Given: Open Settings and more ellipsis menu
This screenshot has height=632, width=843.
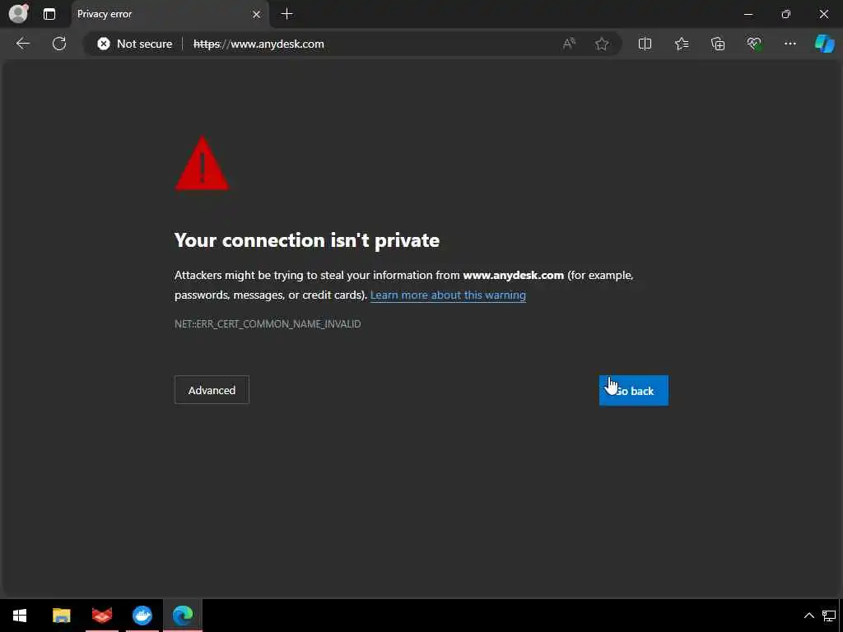Looking at the screenshot, I should [789, 44].
